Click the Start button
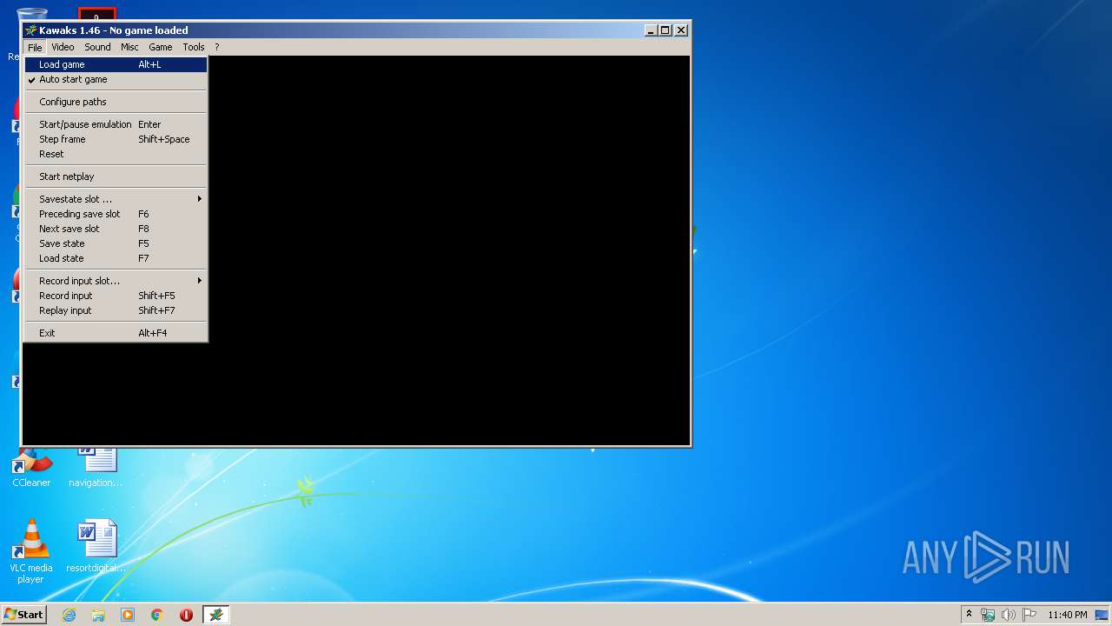This screenshot has width=1112, height=626. point(23,615)
